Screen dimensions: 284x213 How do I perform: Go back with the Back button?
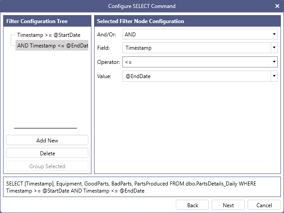tap(192, 205)
